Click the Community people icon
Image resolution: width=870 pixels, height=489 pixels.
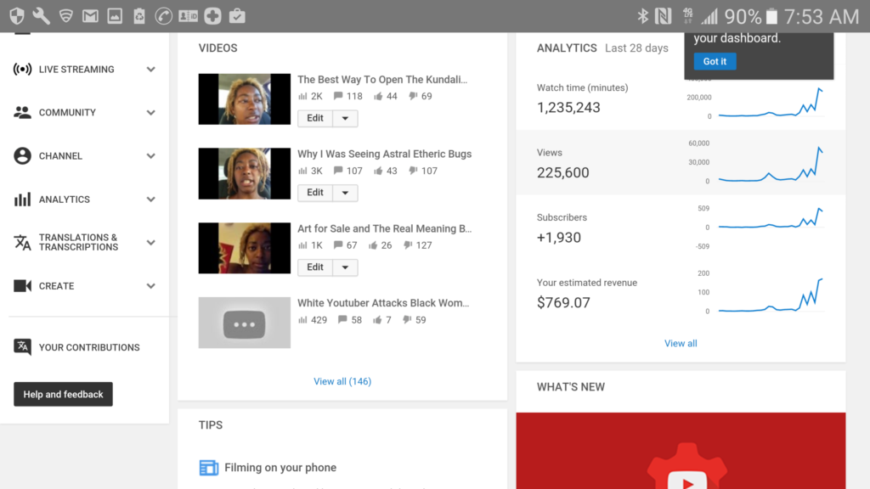pyautogui.click(x=22, y=113)
